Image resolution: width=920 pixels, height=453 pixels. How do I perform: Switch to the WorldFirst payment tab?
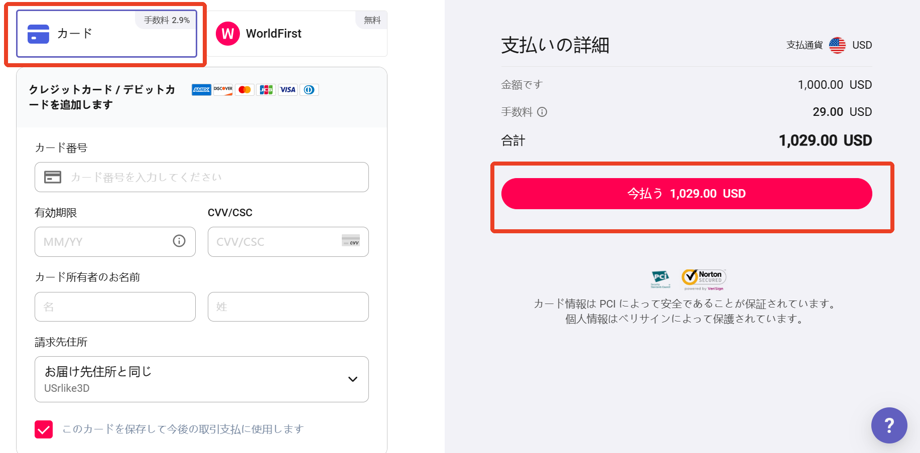pyautogui.click(x=296, y=34)
